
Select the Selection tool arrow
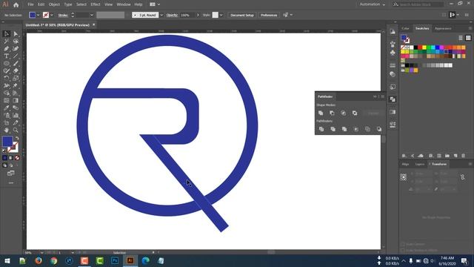(x=7, y=34)
